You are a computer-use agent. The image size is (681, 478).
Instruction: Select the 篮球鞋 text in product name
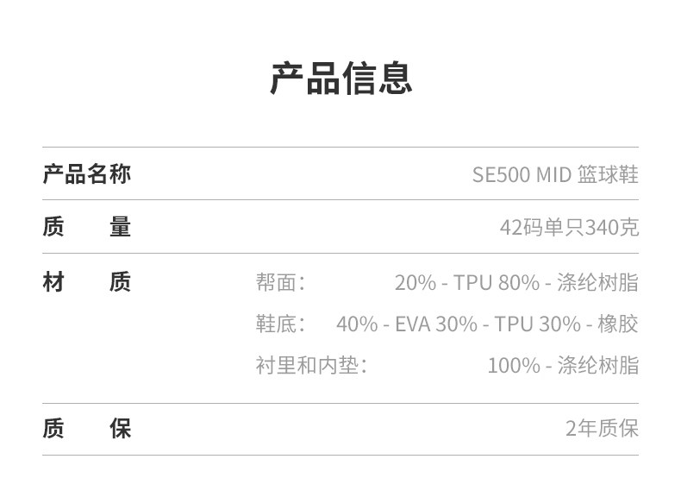coord(608,175)
